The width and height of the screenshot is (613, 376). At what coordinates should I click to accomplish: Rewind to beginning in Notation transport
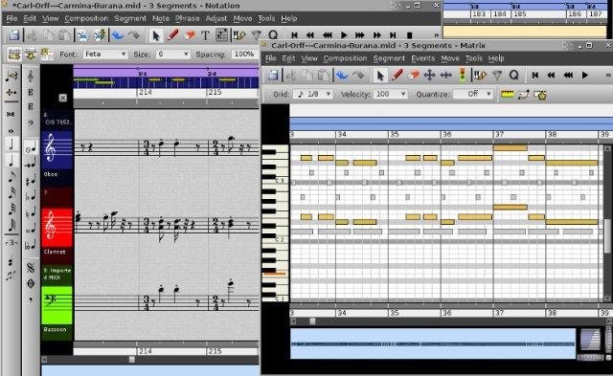coord(295,35)
